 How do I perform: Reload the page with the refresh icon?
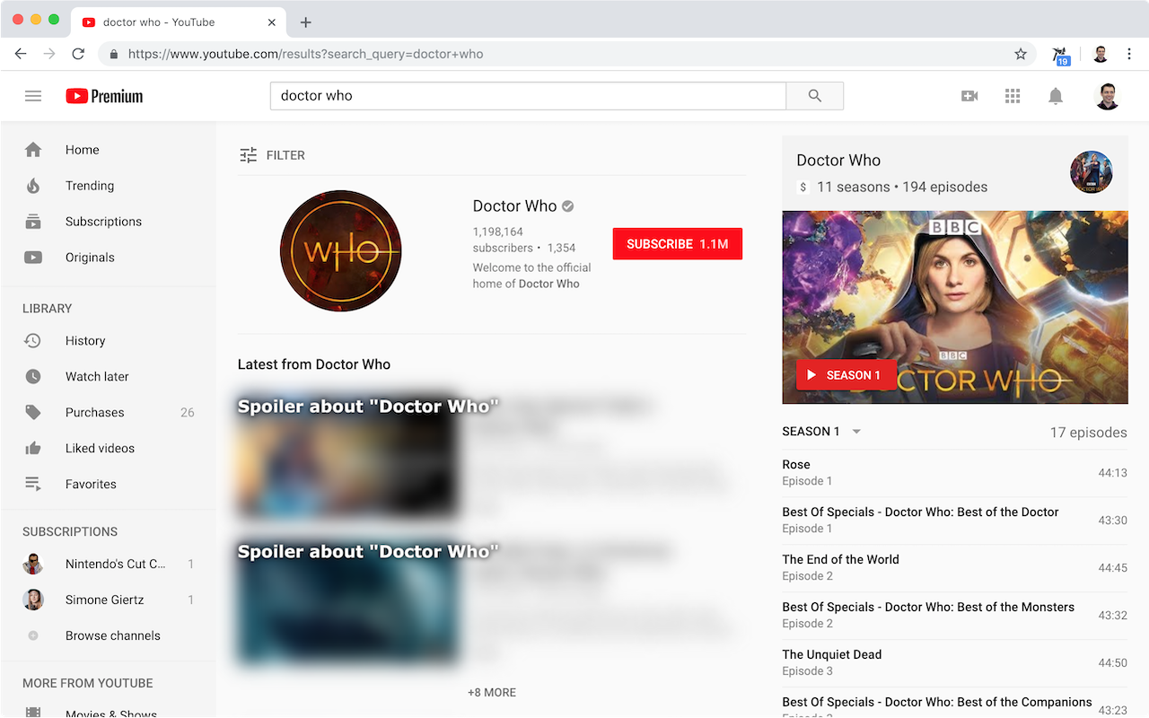tap(78, 54)
